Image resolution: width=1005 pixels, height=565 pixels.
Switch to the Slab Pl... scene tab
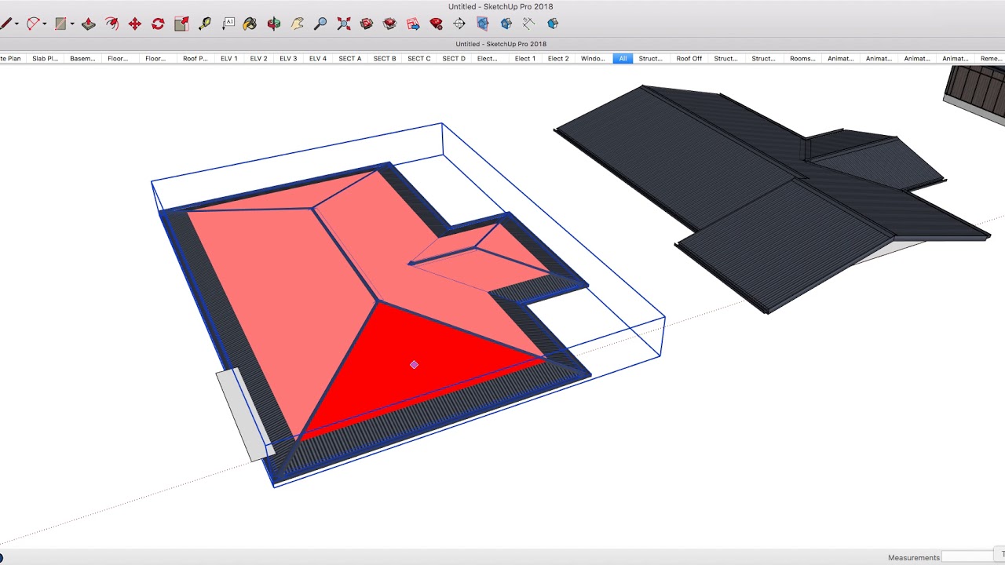45,58
